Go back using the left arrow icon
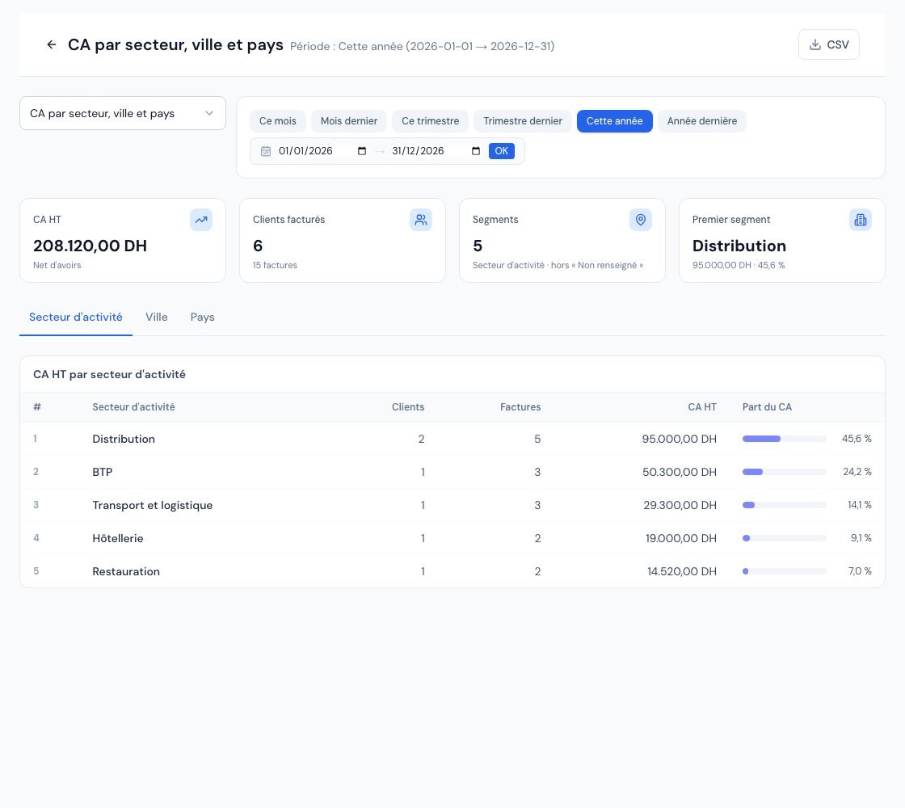 tap(52, 45)
